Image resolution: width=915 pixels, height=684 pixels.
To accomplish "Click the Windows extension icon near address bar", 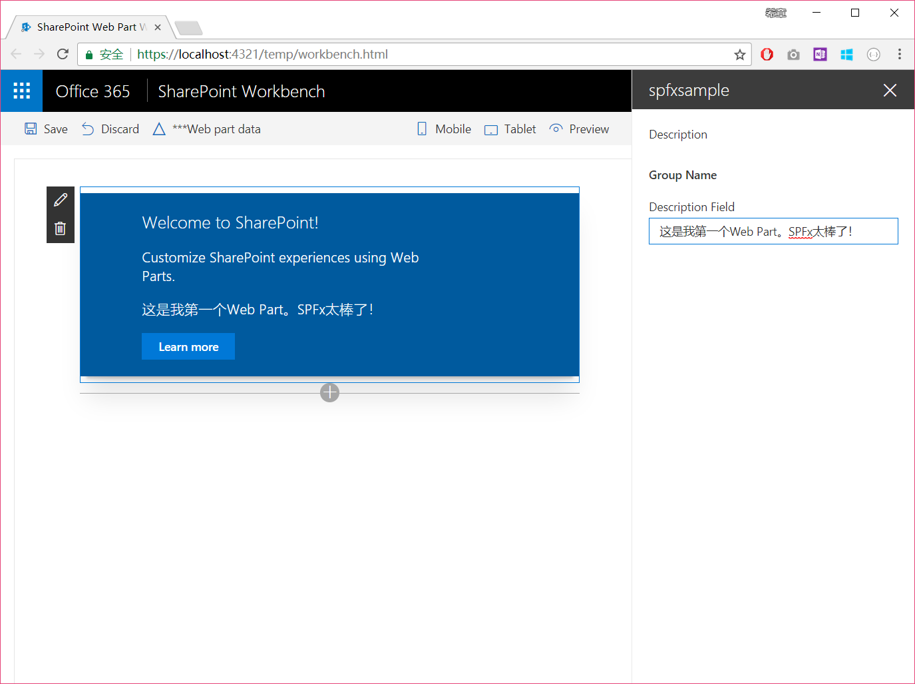I will [x=846, y=54].
